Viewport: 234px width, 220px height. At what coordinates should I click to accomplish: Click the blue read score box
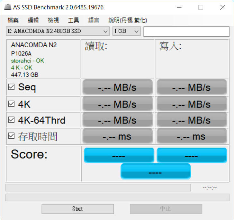[x=119, y=155]
